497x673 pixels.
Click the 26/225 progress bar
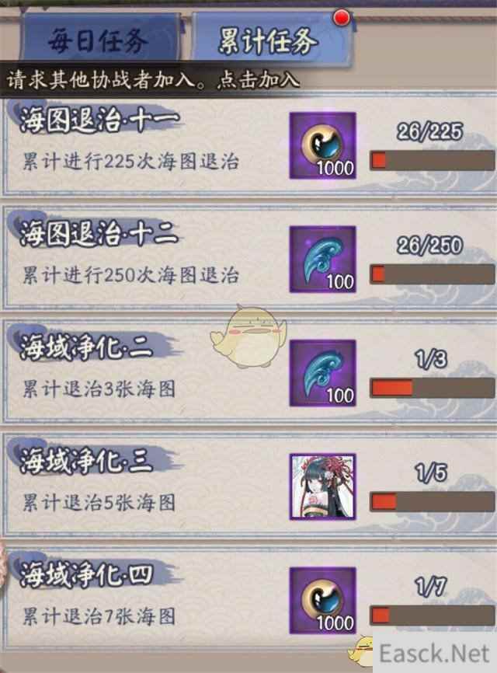433,161
